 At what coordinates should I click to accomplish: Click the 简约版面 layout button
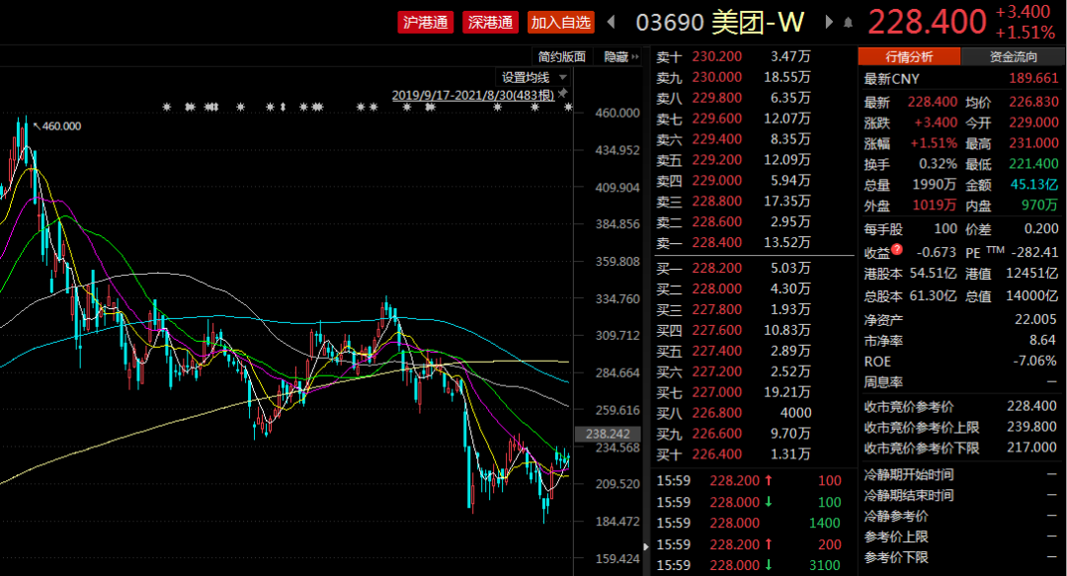click(561, 57)
